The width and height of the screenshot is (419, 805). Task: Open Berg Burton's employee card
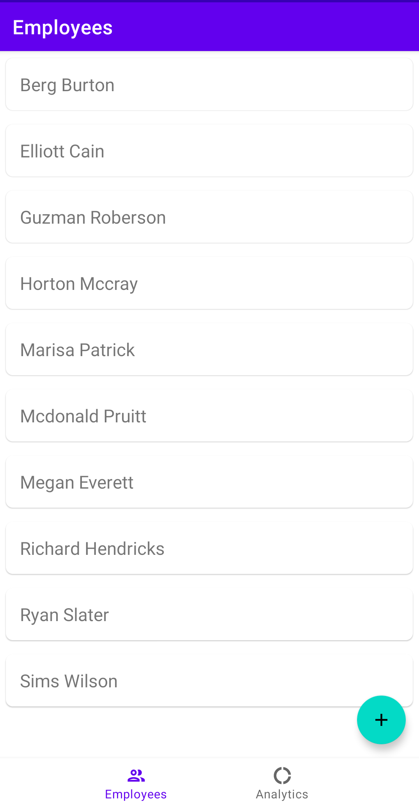209,84
